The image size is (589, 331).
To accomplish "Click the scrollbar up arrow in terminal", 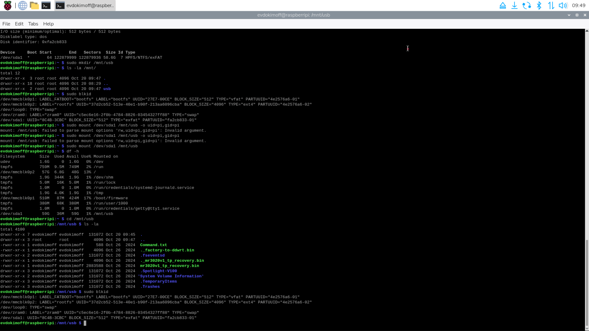I will point(587,31).
